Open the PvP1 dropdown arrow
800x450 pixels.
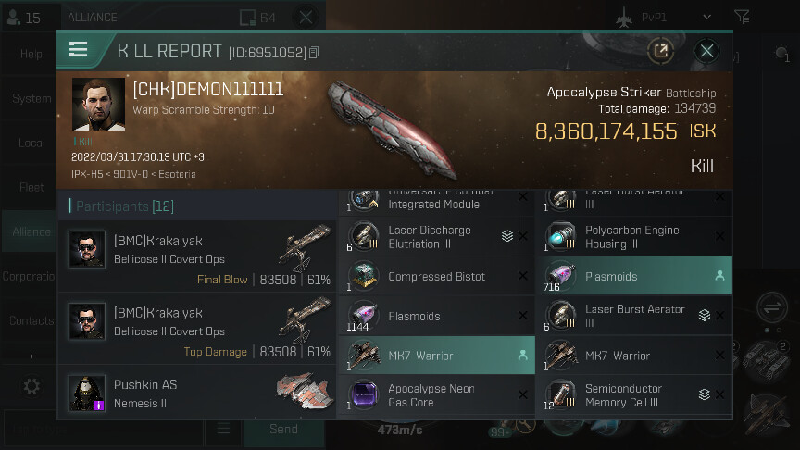(706, 17)
